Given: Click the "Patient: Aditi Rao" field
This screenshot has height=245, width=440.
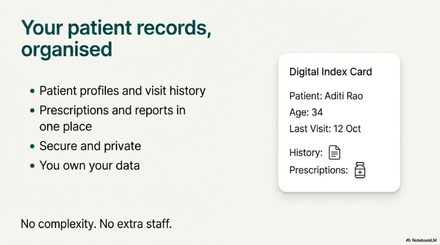Looking at the screenshot, I should [x=326, y=96].
